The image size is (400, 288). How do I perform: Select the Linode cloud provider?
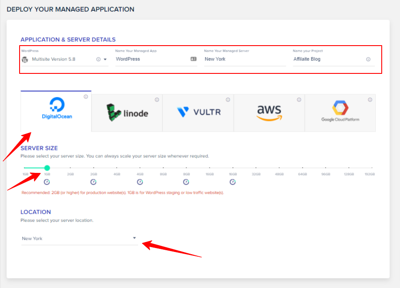[x=127, y=113]
